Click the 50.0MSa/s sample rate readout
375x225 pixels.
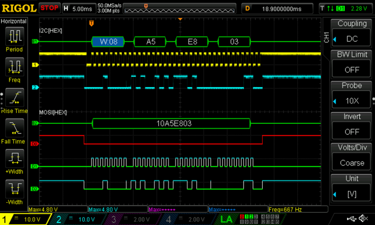tap(109, 5)
